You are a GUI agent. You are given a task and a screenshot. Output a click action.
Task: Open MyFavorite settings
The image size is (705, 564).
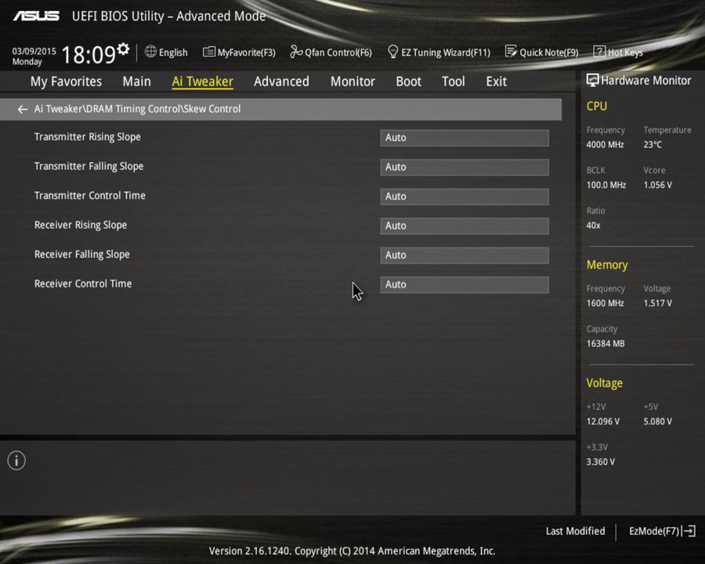point(239,52)
